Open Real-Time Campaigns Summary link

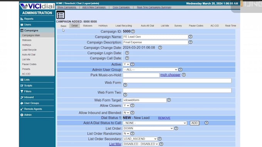[x=154, y=7]
